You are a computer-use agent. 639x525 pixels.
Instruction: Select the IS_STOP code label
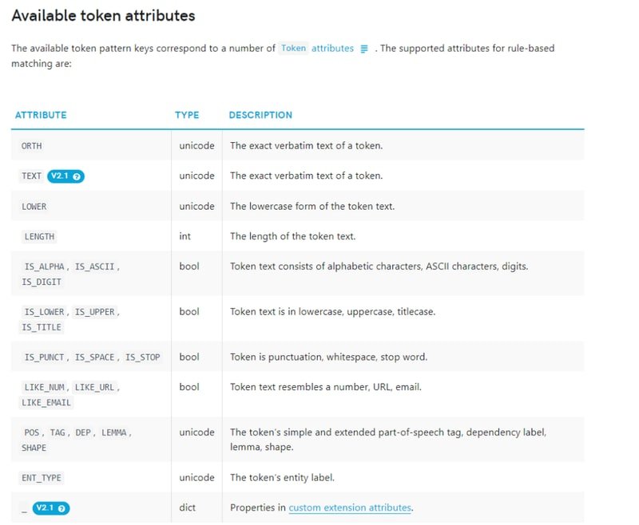(x=143, y=357)
